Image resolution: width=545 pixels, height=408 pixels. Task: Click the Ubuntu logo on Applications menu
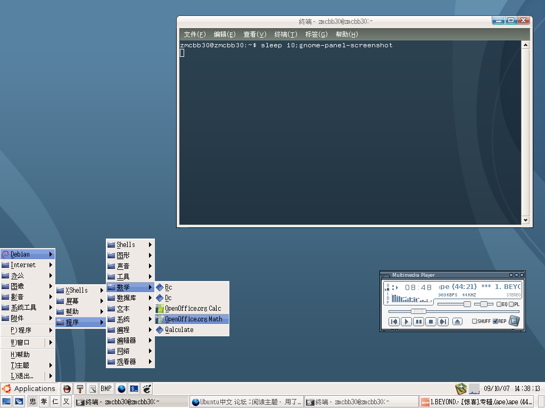pos(6,388)
